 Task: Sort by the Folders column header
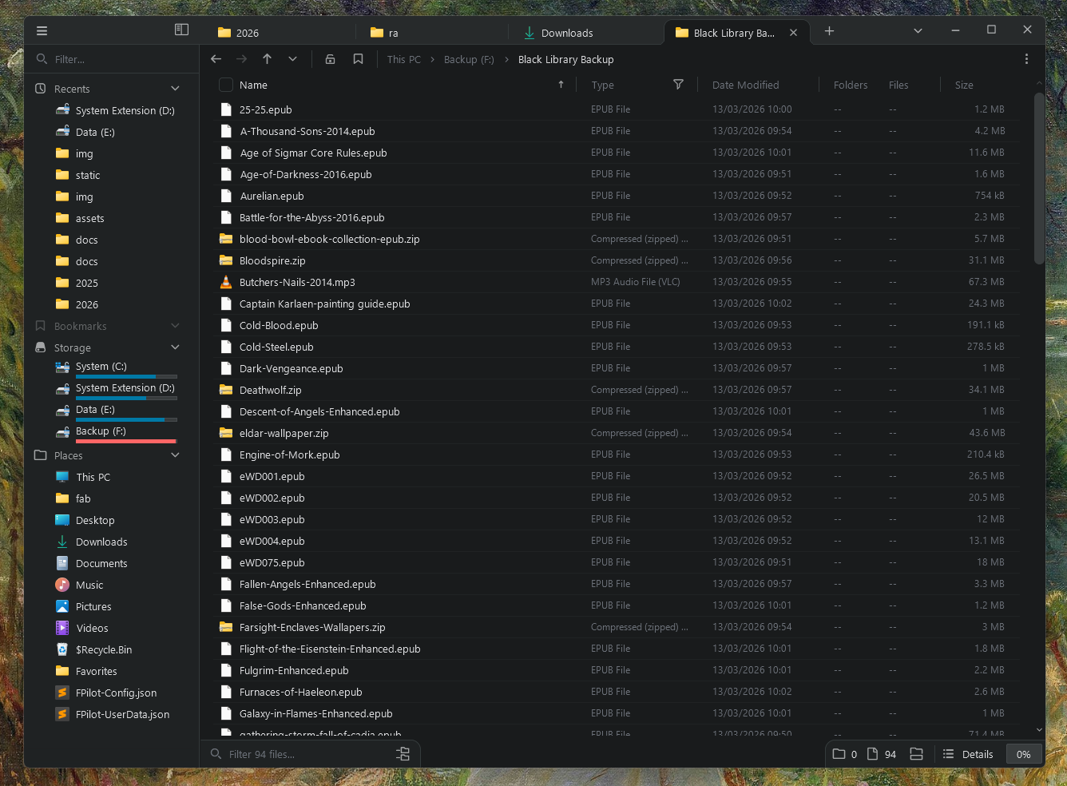(851, 85)
